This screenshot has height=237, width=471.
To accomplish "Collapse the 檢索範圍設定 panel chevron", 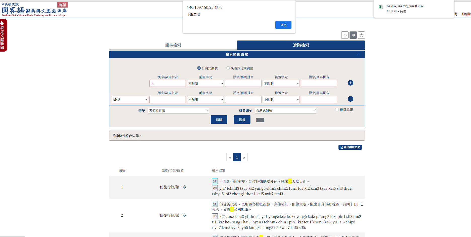I will click(359, 54).
